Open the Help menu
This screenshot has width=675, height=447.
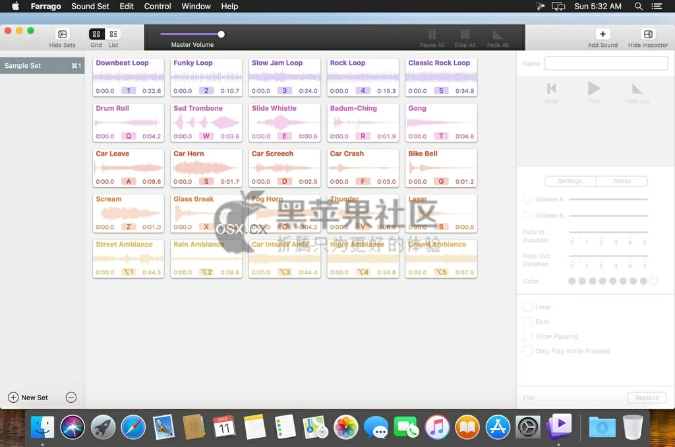pos(229,6)
